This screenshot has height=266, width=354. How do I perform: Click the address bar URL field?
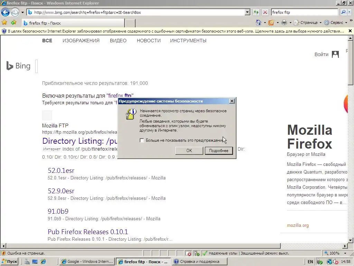coord(136,12)
